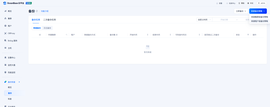Select the 数据备份 segment
The height and width of the screenshot is (107, 270).
[x=37, y=28]
